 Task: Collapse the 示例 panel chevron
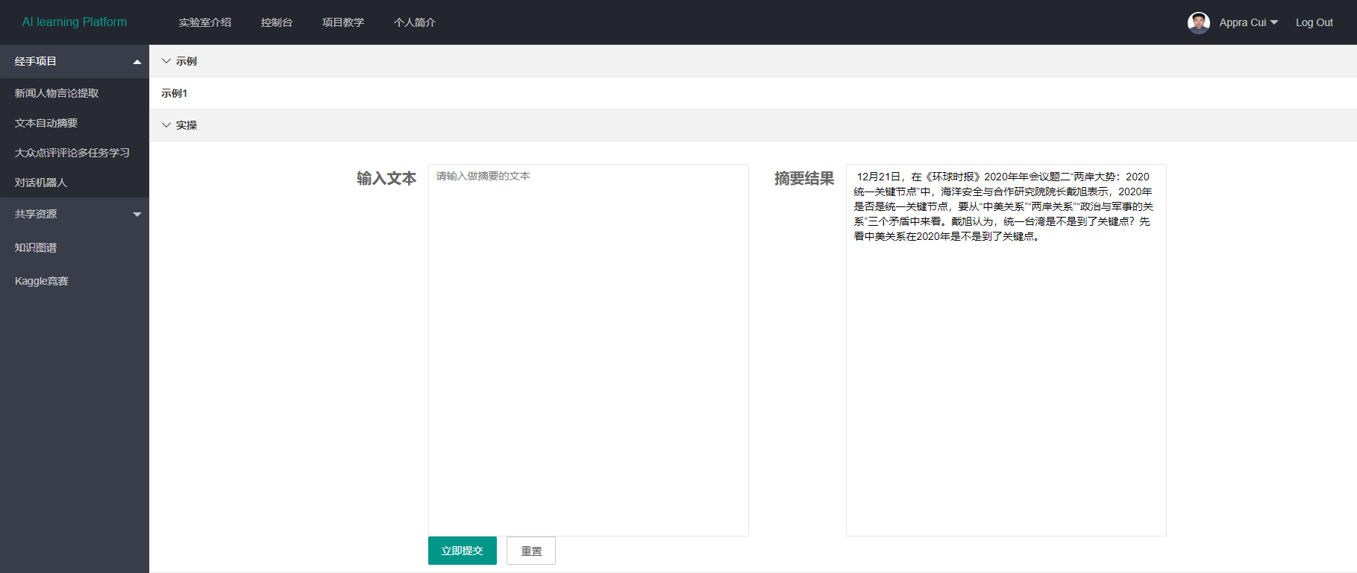pos(166,61)
